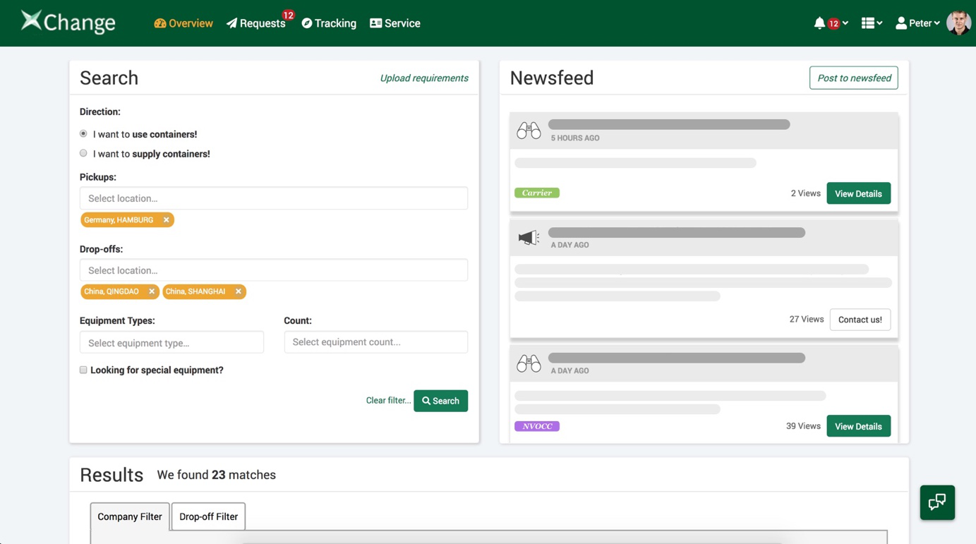Click the megaphone icon in newsfeed
The image size is (976, 544).
tap(529, 238)
